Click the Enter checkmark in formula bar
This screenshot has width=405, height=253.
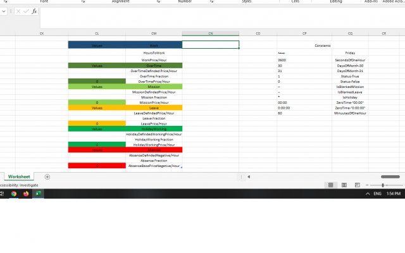(x=25, y=11)
